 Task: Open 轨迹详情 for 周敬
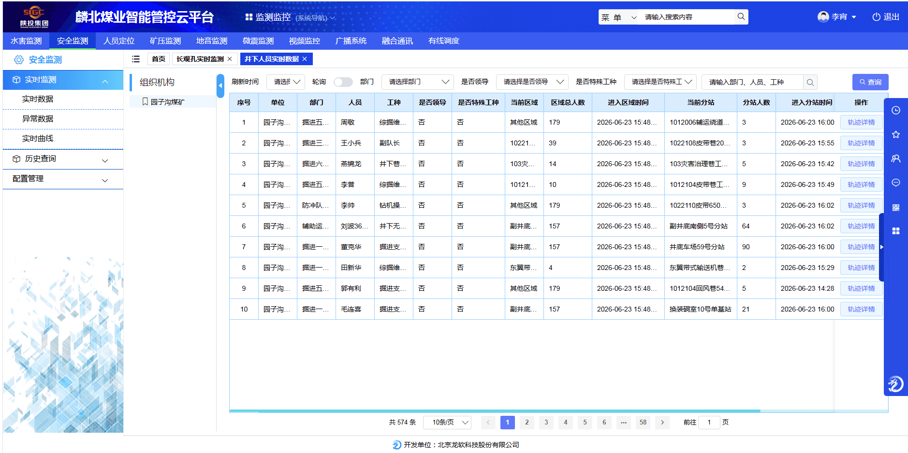pyautogui.click(x=861, y=122)
